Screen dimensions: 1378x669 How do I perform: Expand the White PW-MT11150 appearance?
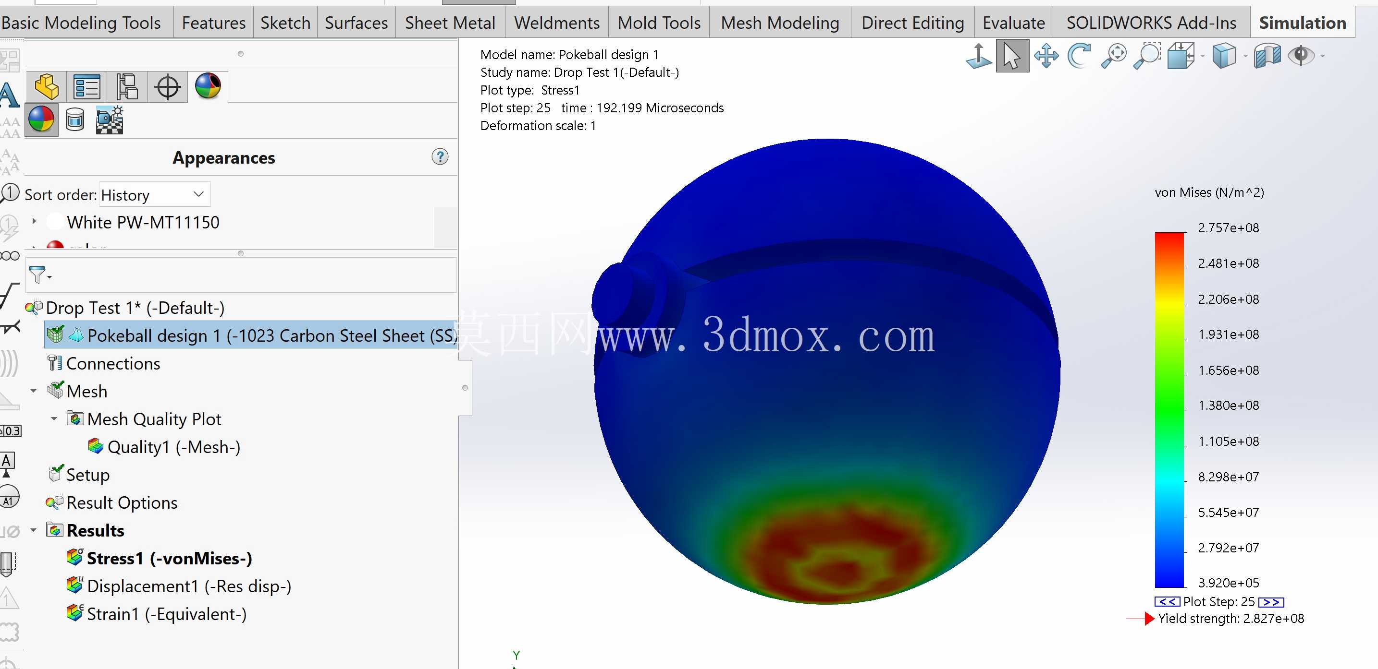[34, 221]
